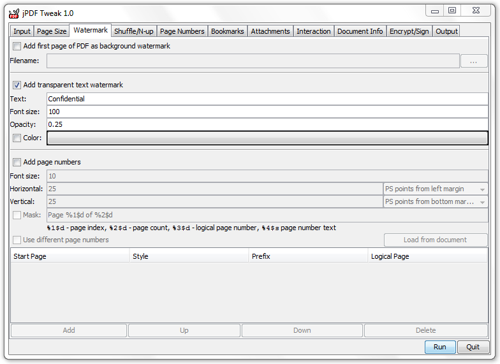Click the Quit button

(473, 347)
